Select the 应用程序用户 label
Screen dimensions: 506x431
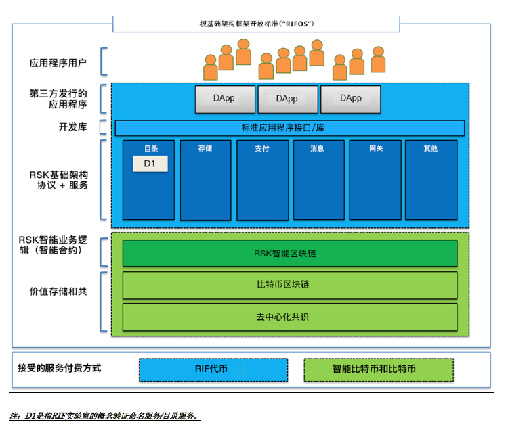coord(58,62)
